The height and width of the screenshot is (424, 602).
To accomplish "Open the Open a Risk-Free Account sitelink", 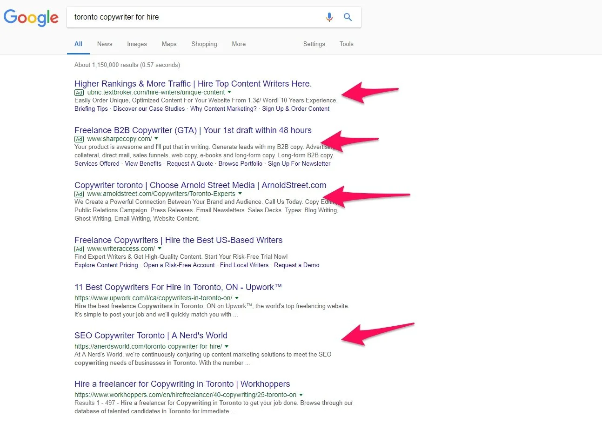I will [x=179, y=265].
